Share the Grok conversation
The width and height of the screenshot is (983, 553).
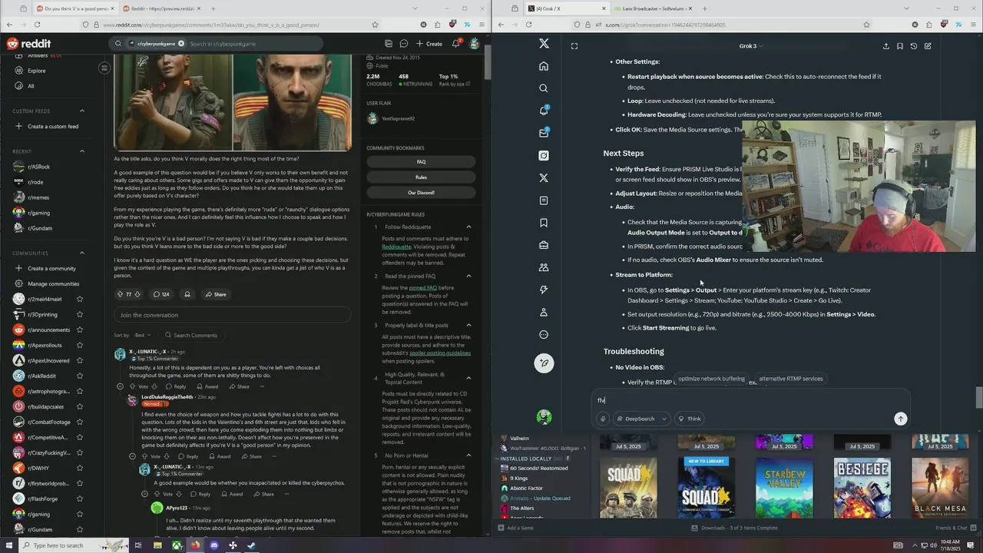pos(885,46)
